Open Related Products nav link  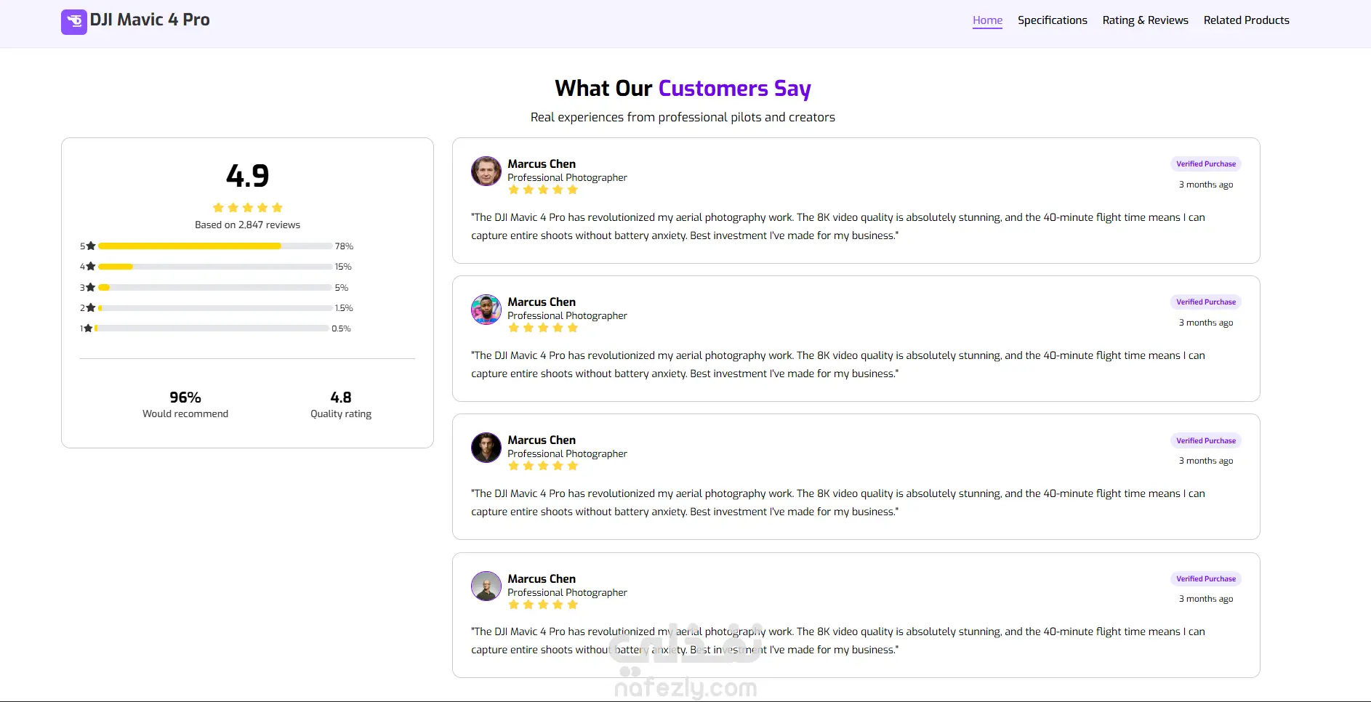(x=1246, y=20)
